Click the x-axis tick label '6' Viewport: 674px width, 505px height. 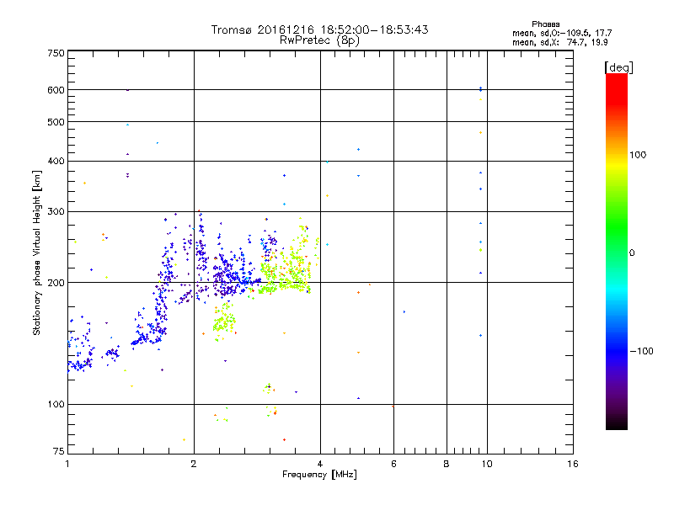pos(393,464)
